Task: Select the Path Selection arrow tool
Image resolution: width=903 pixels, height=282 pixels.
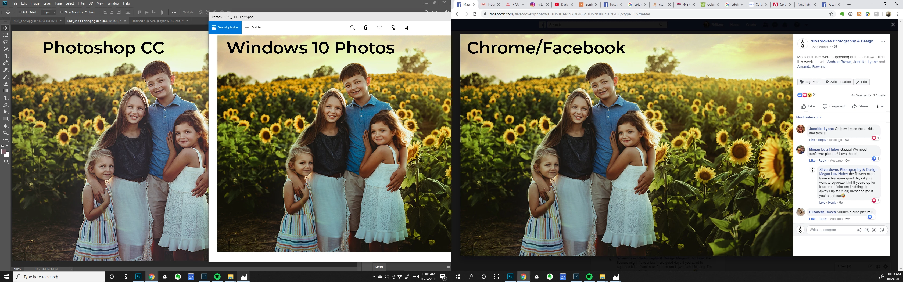Action: (5, 112)
